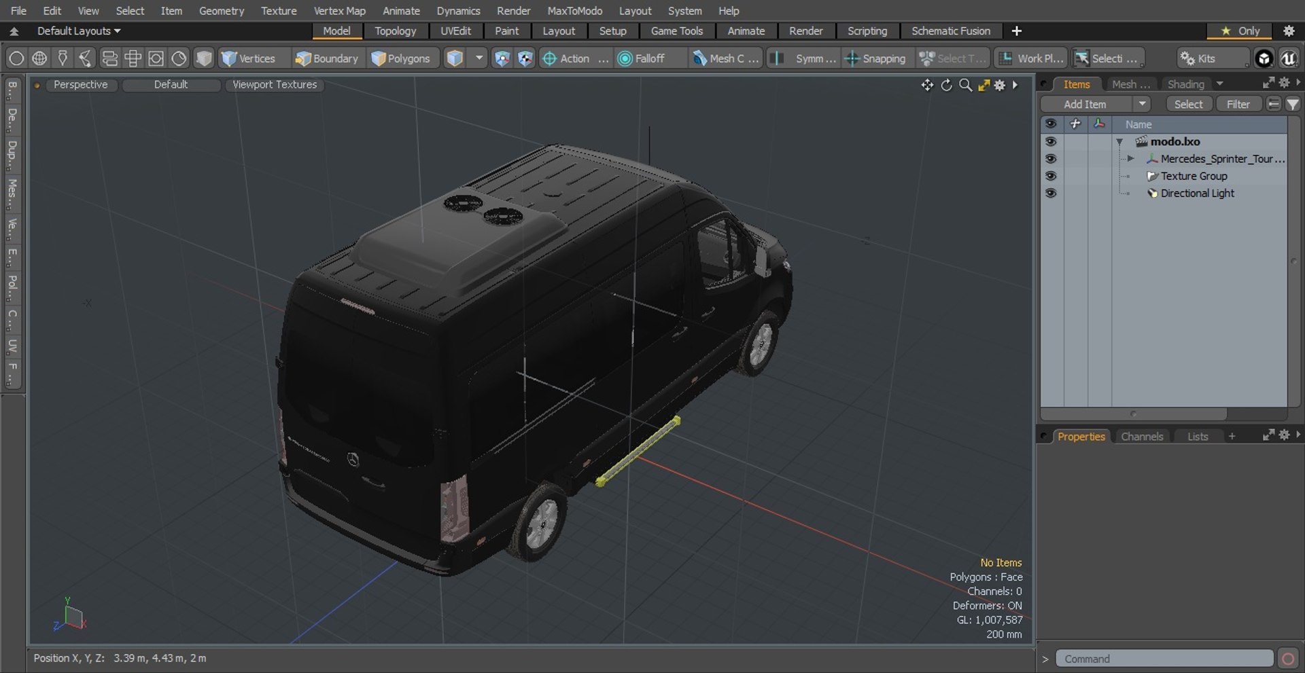Open the layout settings gear in the top-right corner
1305x673 pixels.
(1289, 31)
